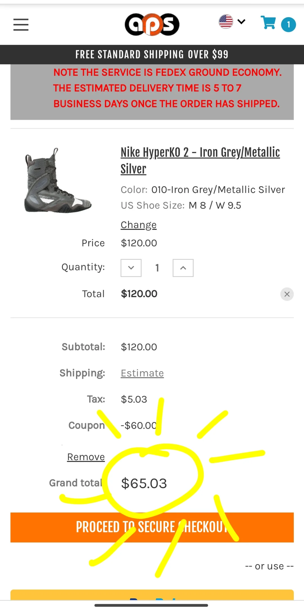
Task: Remove the applied coupon
Action: 86,457
